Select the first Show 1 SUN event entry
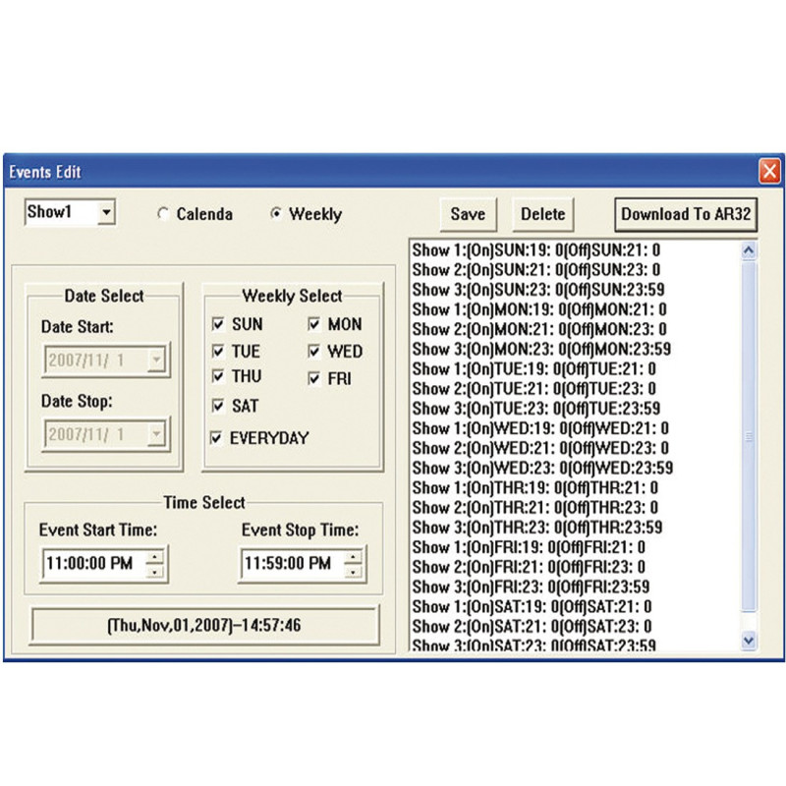 pyautogui.click(x=535, y=251)
